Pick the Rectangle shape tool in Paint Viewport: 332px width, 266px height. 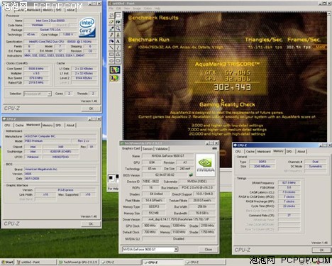[111, 54]
